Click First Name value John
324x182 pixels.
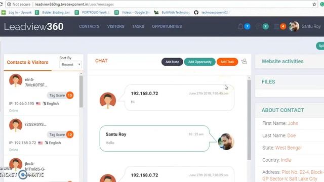tap(293, 123)
